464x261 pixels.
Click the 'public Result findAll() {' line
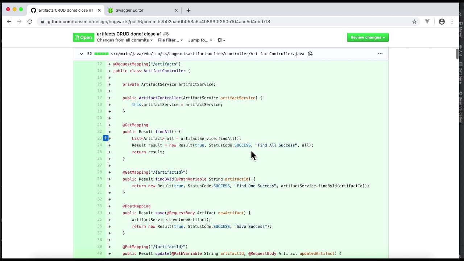152,132
